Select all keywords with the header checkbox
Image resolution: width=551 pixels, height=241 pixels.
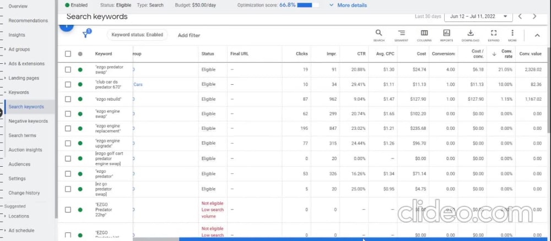[x=68, y=54]
